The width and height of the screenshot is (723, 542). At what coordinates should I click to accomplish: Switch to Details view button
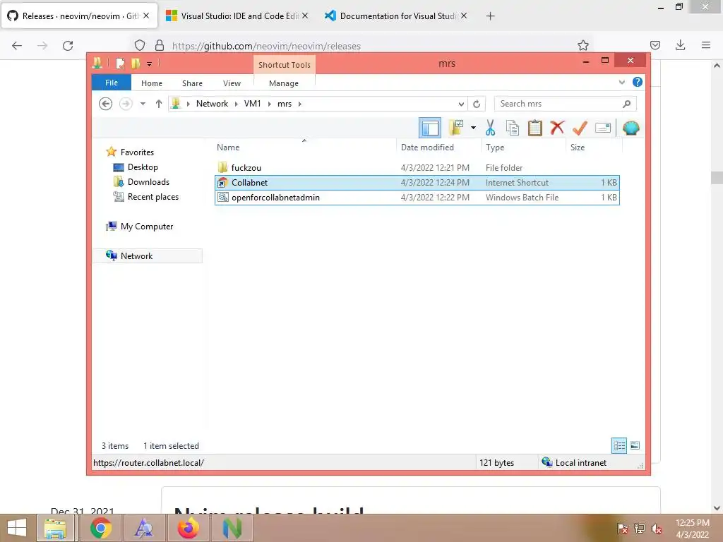[x=619, y=445]
